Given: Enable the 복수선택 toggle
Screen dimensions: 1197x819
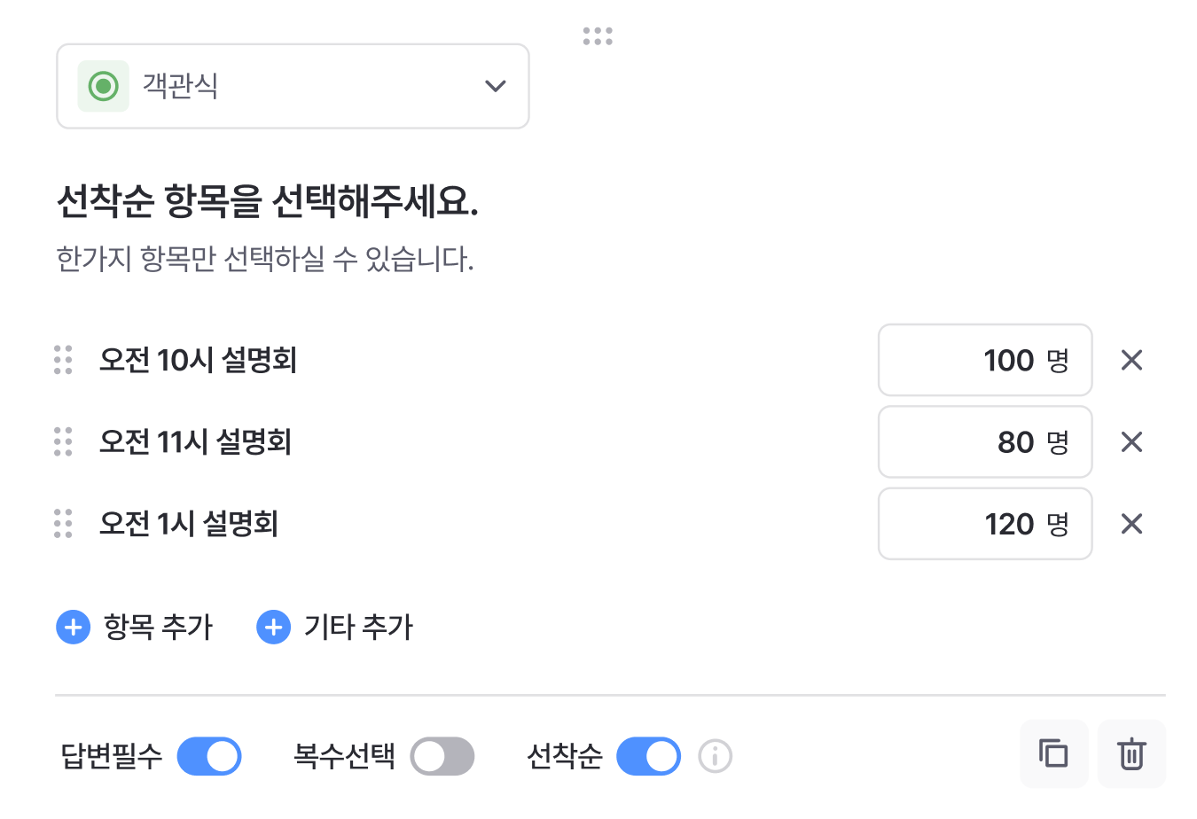Looking at the screenshot, I should coord(442,757).
